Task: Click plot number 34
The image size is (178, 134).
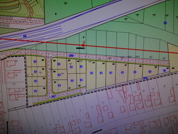Action: tap(43, 69)
